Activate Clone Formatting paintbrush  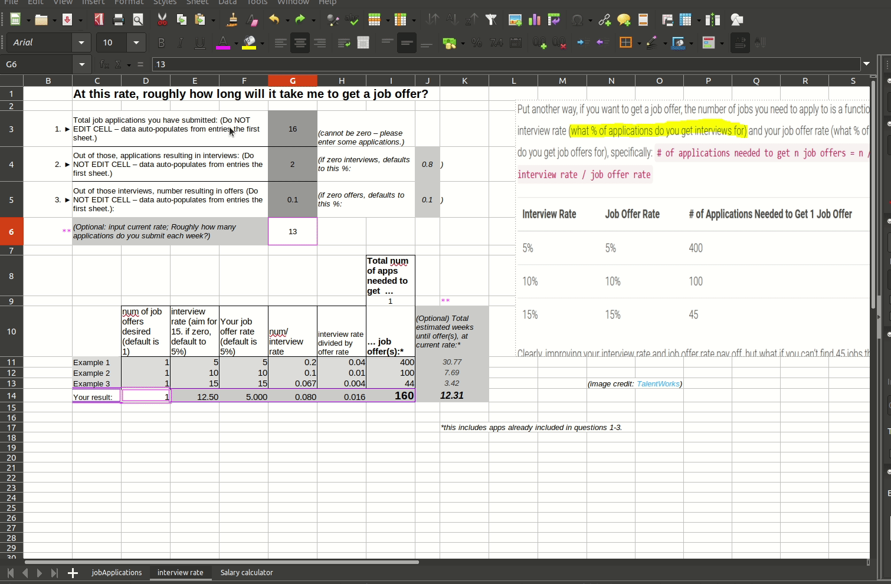(232, 20)
